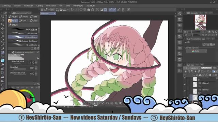Select Tinta sub tool group
This screenshot has height=122, width=218.
(34, 17)
